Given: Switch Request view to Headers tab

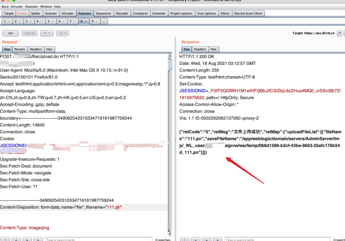Looking at the screenshot, I should tap(36, 49).
